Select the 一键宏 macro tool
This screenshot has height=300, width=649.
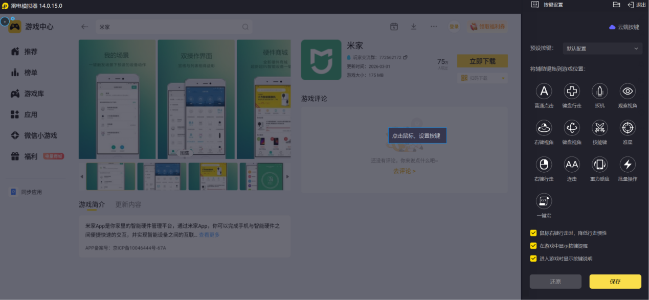tap(544, 201)
